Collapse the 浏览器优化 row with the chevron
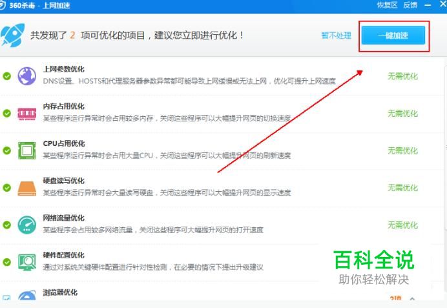The height and width of the screenshot is (308, 447). click(412, 298)
